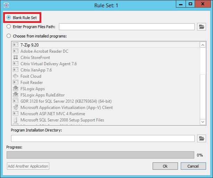Click the Citrix StoreFront icon
Screen dimensions: 213x178
pos(16,57)
